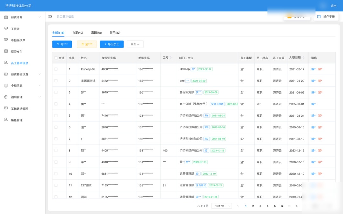
Task: Click the 导出员工 button
Action: coord(111,44)
